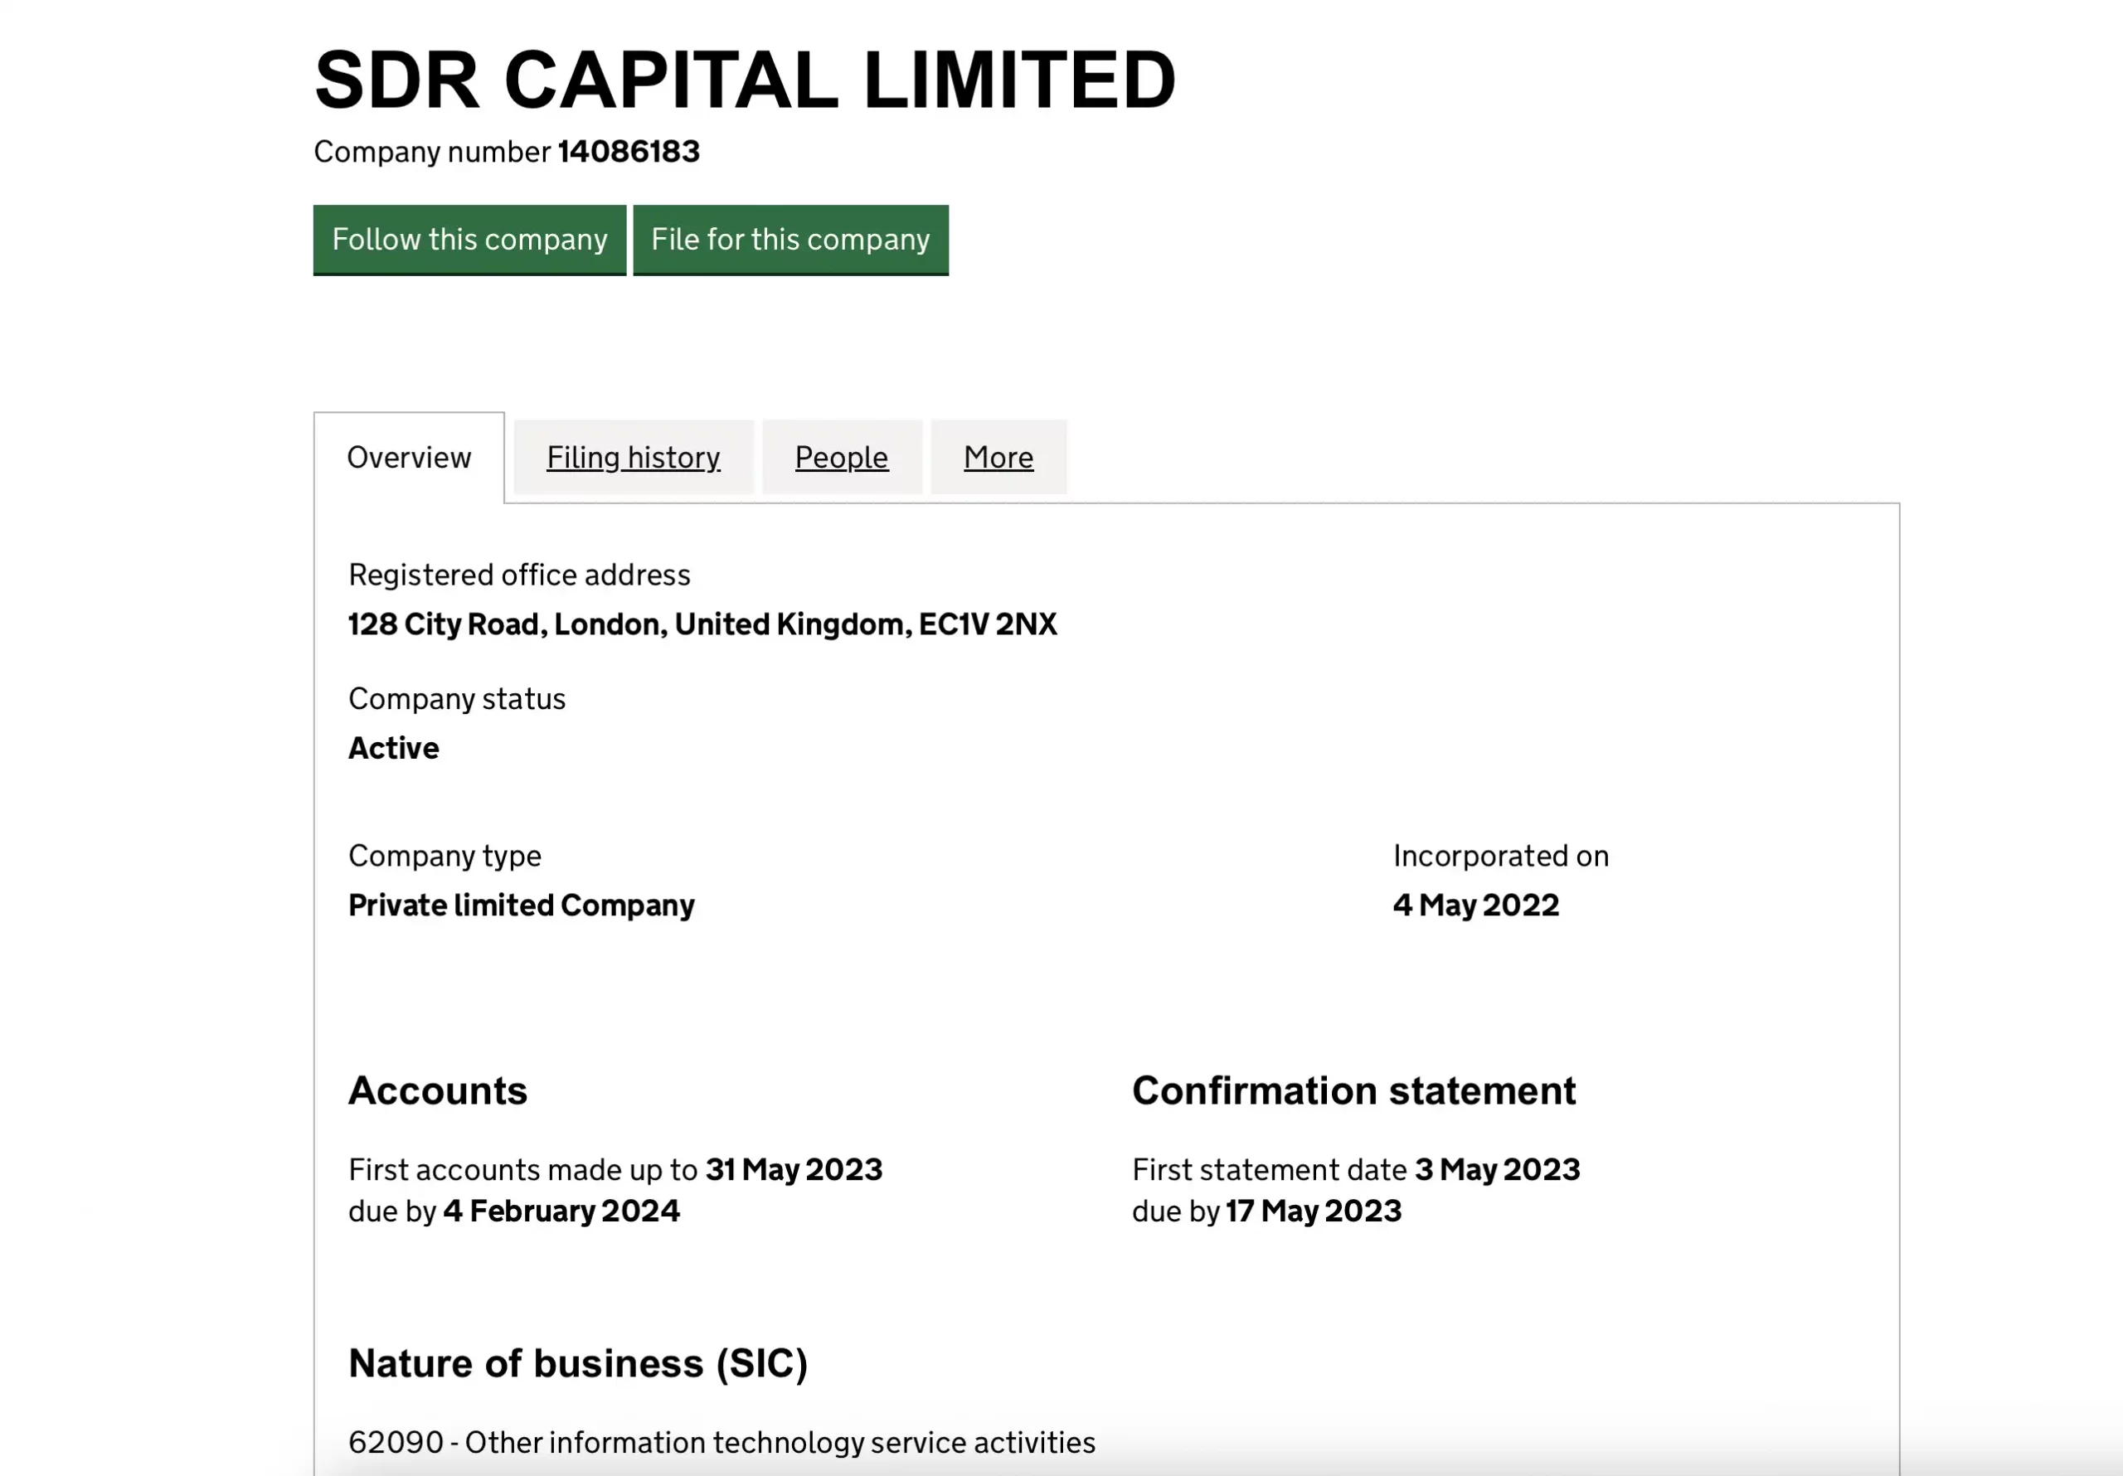2123x1476 pixels.
Task: Open the More tab
Action: click(998, 458)
